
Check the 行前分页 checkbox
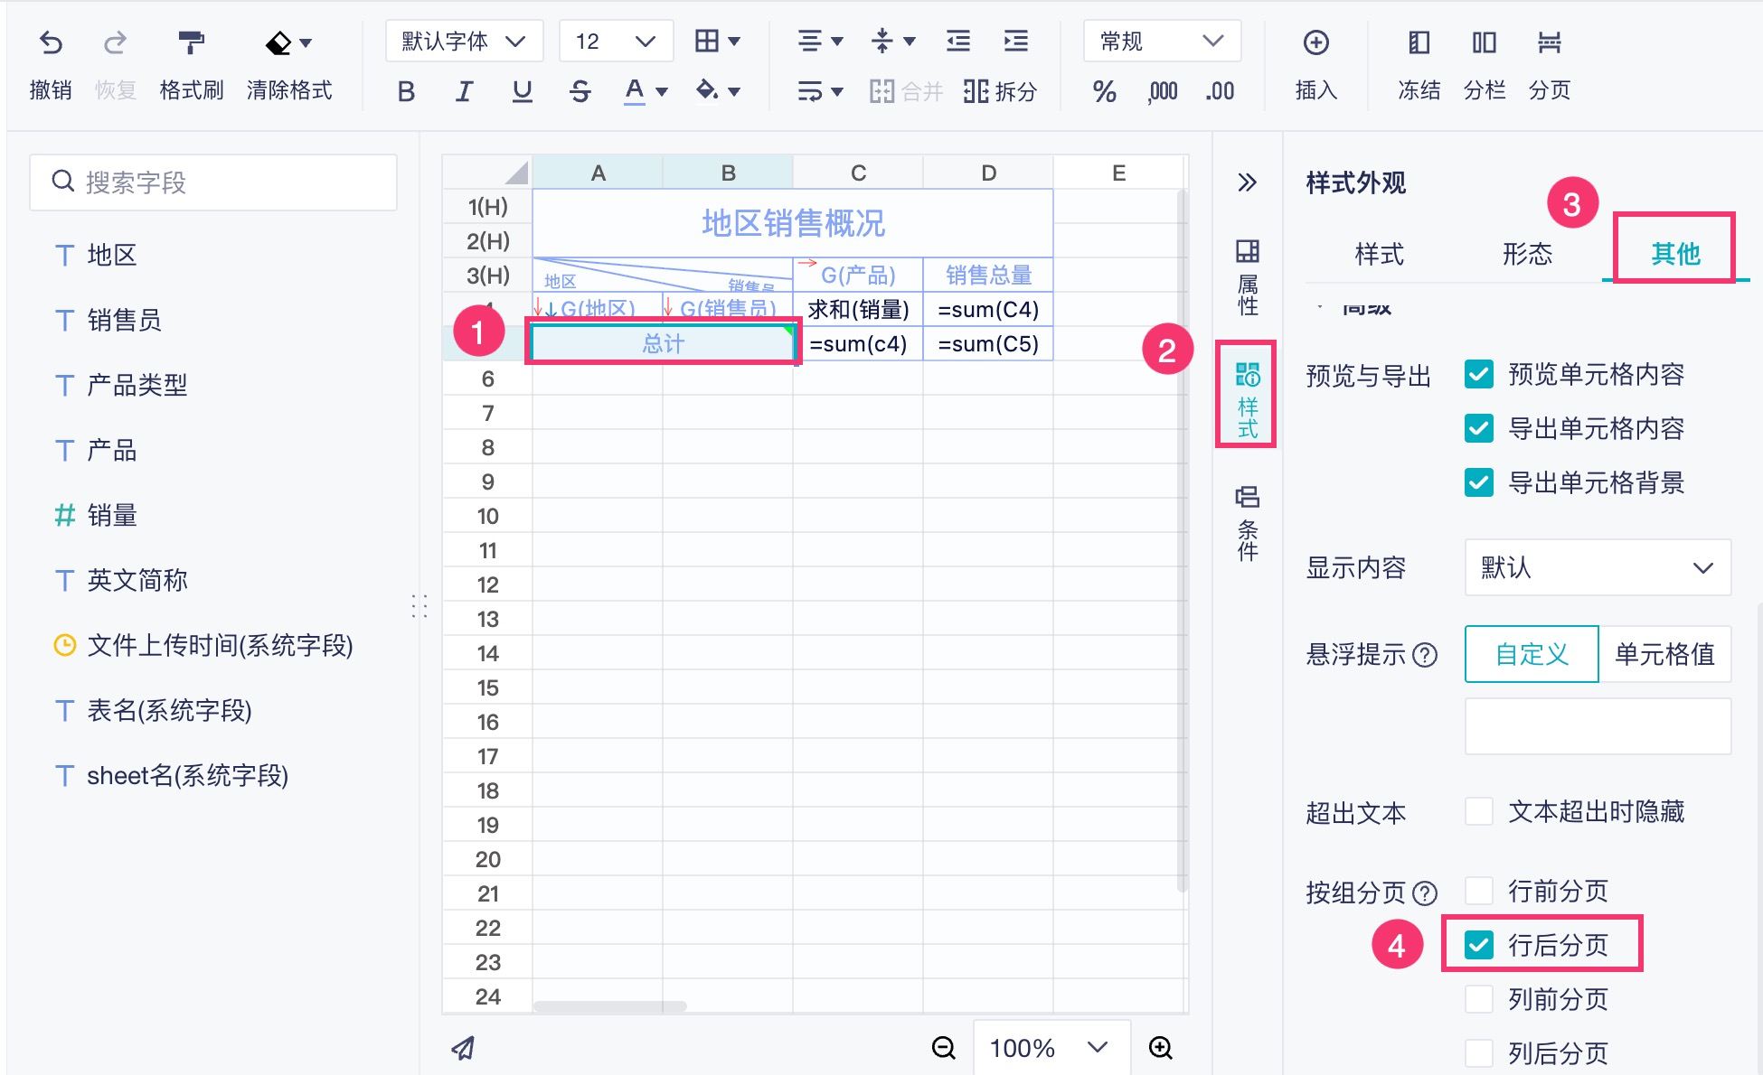tap(1479, 891)
